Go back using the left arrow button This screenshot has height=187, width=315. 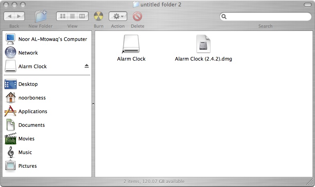(x=9, y=16)
